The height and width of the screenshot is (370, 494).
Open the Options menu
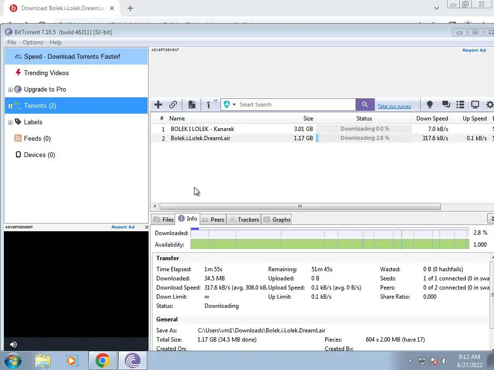click(33, 42)
